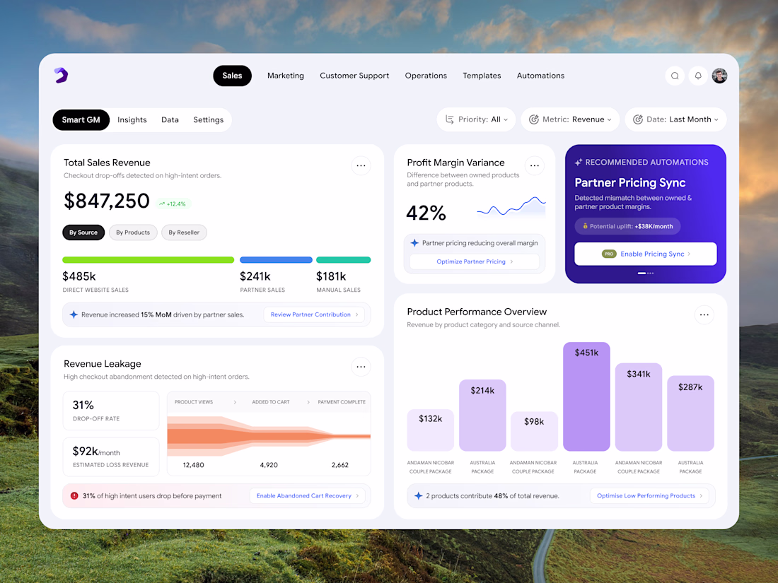Open Profit Margin Variance more options
The image size is (778, 583).
(535, 165)
